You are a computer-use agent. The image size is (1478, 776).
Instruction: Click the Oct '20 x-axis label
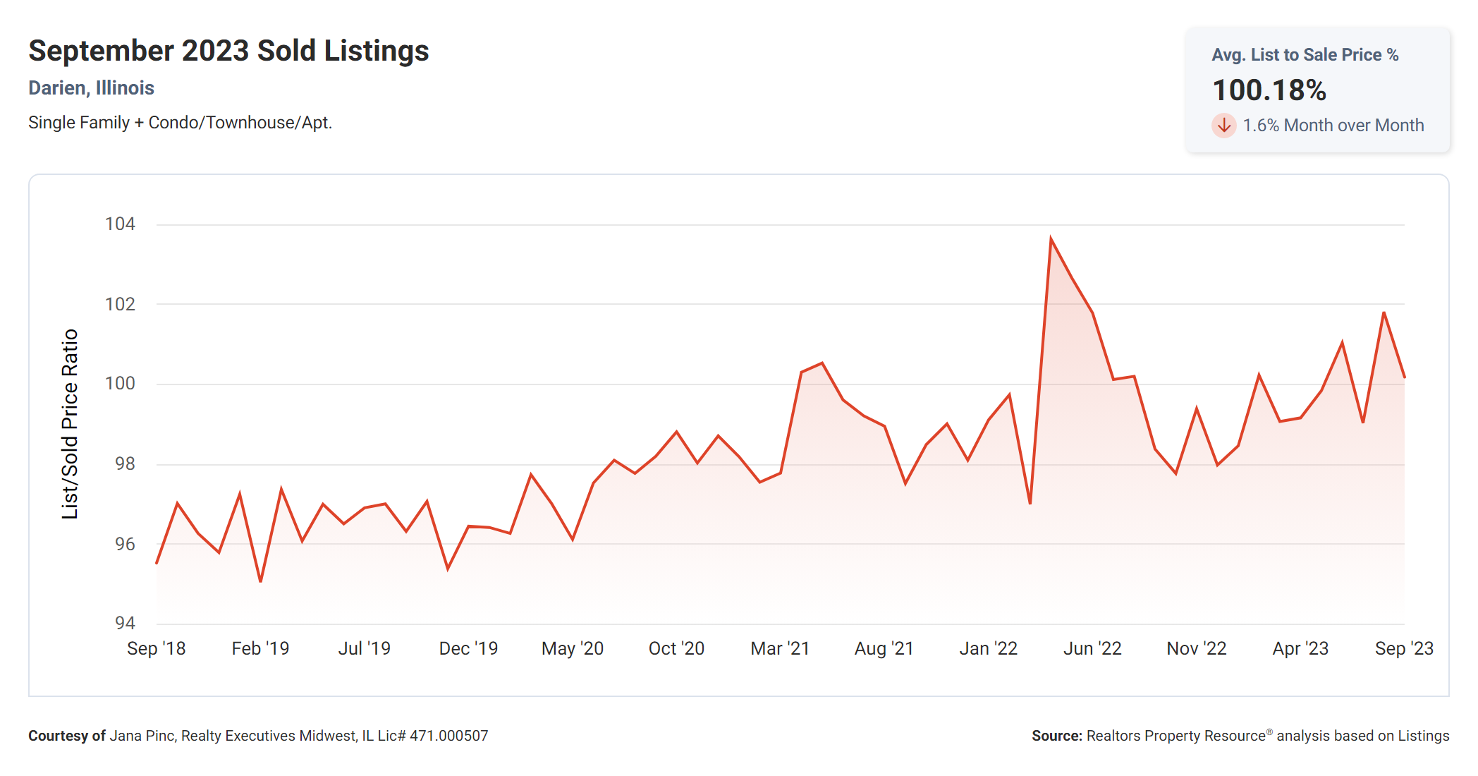(676, 648)
